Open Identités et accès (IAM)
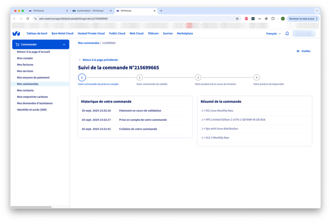The width and height of the screenshot is (332, 223). [x=32, y=110]
